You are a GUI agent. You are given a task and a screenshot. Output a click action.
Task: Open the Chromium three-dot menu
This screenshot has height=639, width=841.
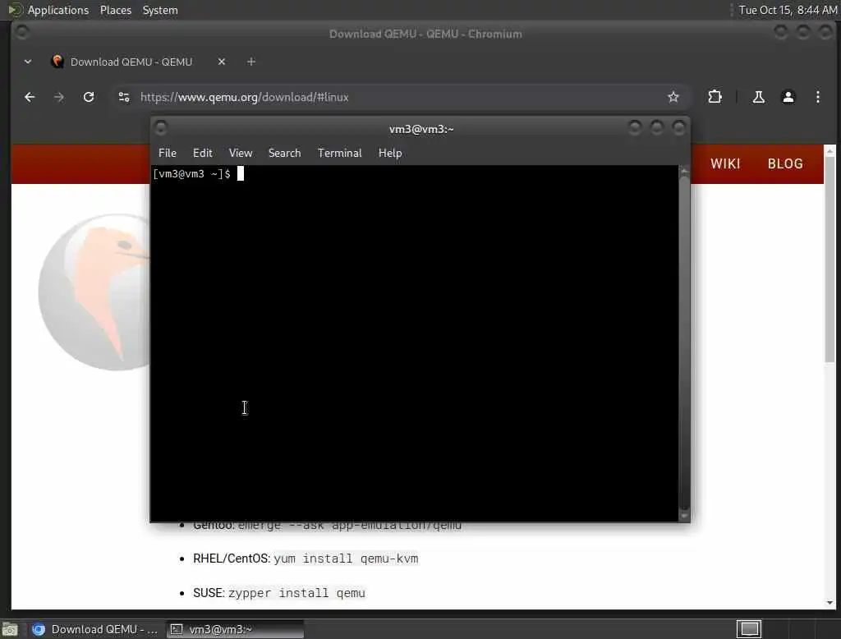(x=817, y=97)
